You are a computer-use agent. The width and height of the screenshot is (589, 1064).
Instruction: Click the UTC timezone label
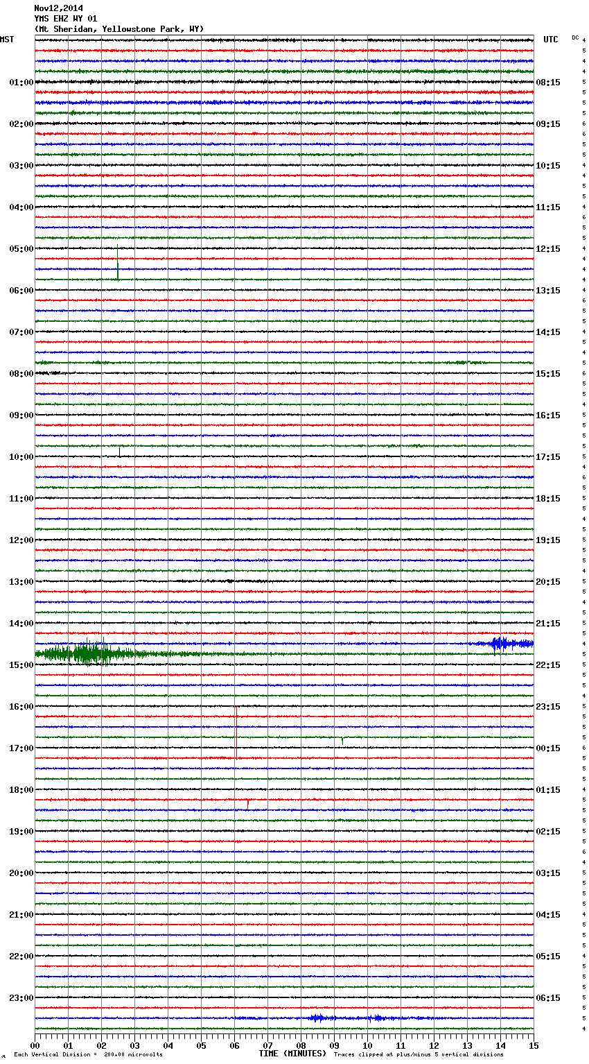(551, 40)
